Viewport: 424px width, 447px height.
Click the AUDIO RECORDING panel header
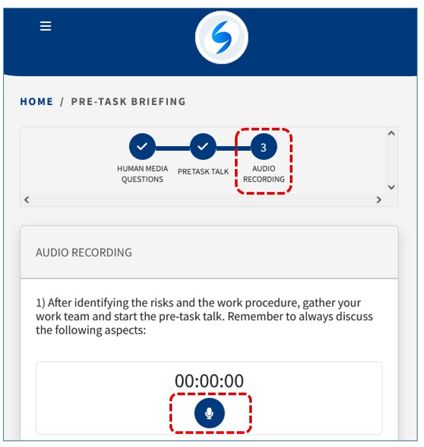(x=84, y=252)
